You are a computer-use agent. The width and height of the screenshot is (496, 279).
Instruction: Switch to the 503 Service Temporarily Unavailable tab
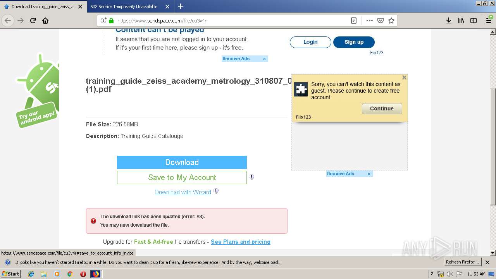coord(124,7)
